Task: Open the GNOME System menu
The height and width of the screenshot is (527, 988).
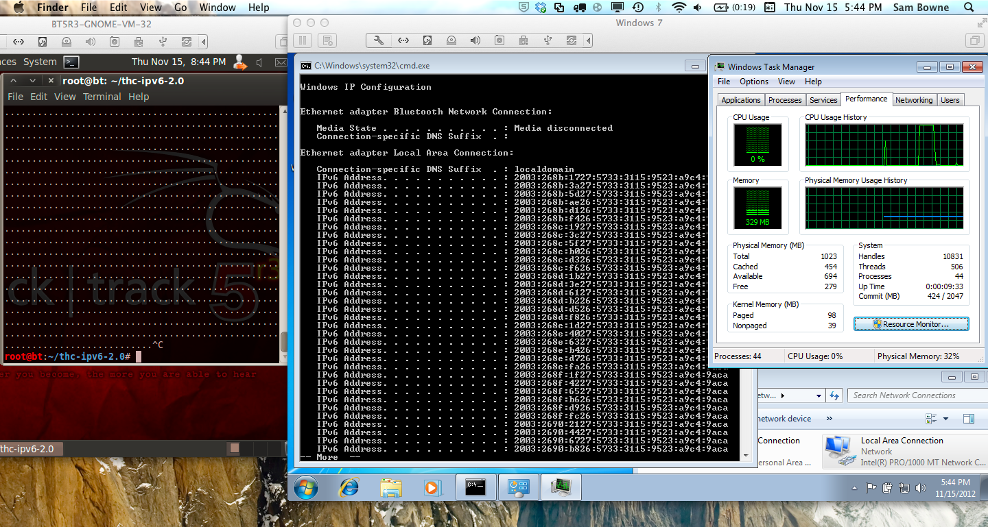Action: [40, 62]
